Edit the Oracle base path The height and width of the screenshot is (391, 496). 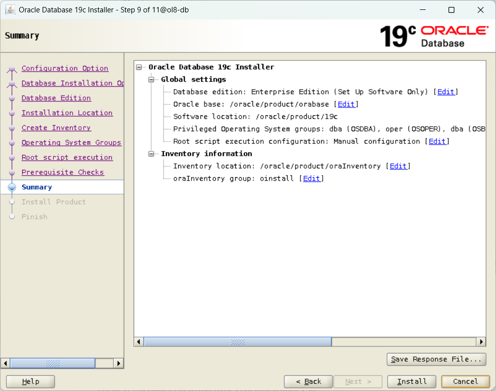346,104
